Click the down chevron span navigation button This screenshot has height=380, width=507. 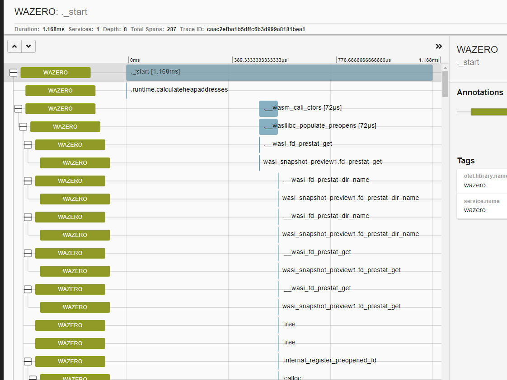[28, 46]
